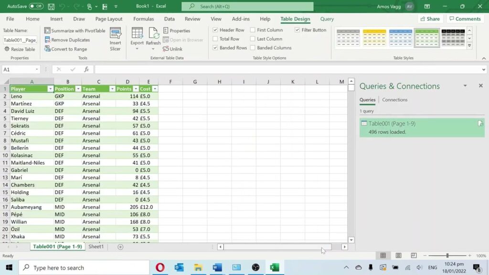The width and height of the screenshot is (489, 275).
Task: Click the zoom slider handle
Action: pos(447,256)
